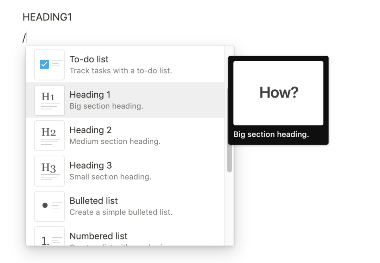Insert a Numbered list block
Viewport: 380px width, 263px height.
point(125,235)
